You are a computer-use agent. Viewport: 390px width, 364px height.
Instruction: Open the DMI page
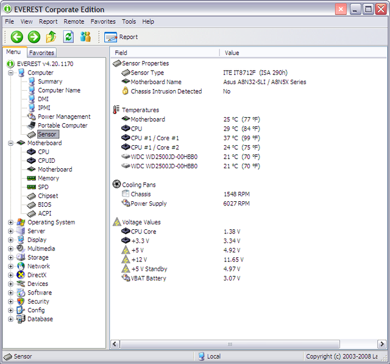point(43,99)
